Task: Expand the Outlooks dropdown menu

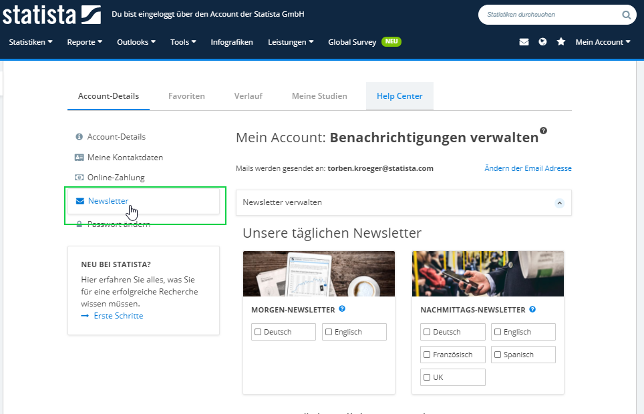Action: (136, 42)
